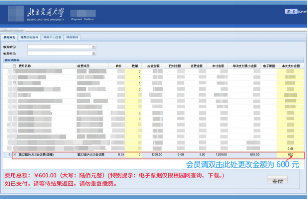308x199 pixels.
Task: Switch to the 缴费历史查询 tab
Action: tap(30, 38)
